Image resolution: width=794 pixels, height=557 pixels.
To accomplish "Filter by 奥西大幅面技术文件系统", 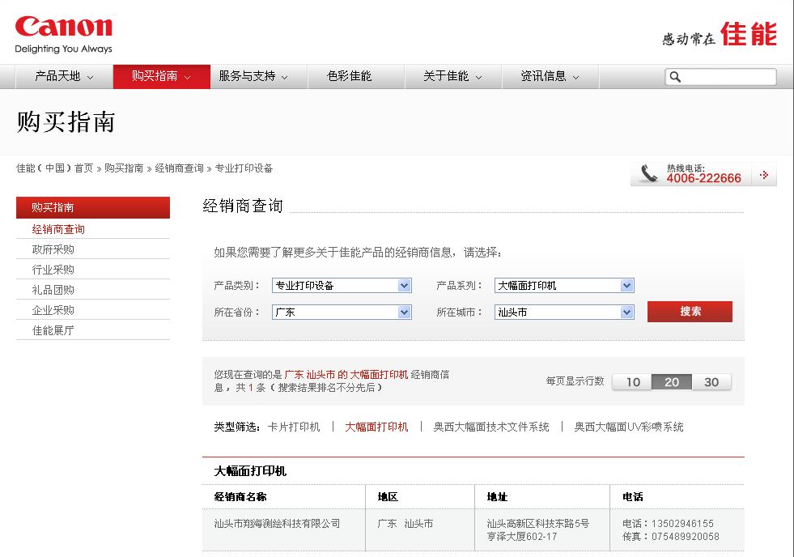I will click(x=491, y=427).
